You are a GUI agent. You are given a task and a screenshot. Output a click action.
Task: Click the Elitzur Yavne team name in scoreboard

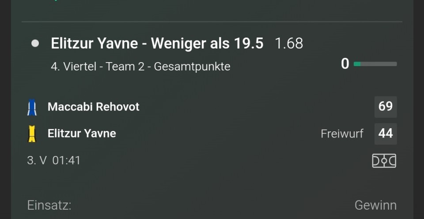point(82,134)
